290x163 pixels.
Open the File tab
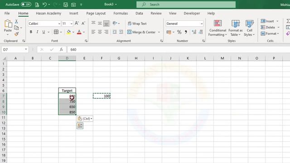[x=7, y=13]
